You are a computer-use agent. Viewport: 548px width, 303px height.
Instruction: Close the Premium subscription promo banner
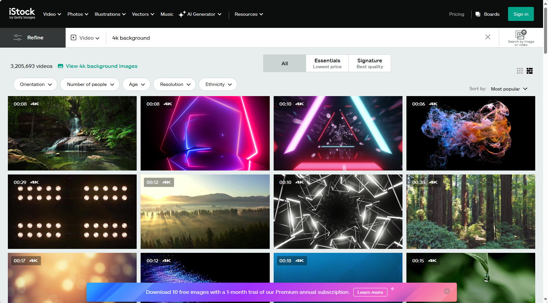(x=447, y=291)
